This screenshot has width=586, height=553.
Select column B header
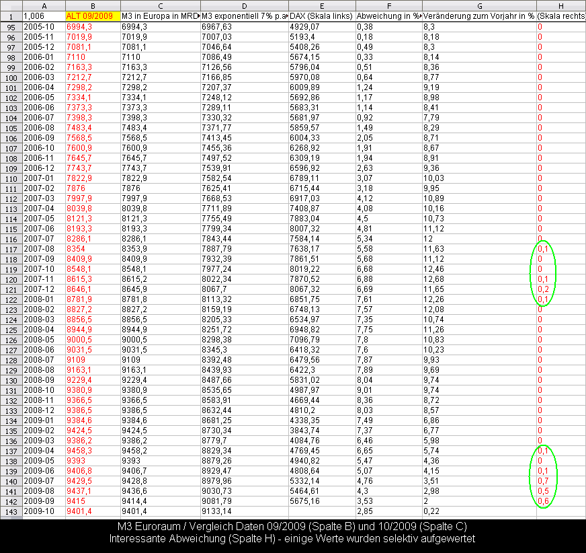click(93, 5)
